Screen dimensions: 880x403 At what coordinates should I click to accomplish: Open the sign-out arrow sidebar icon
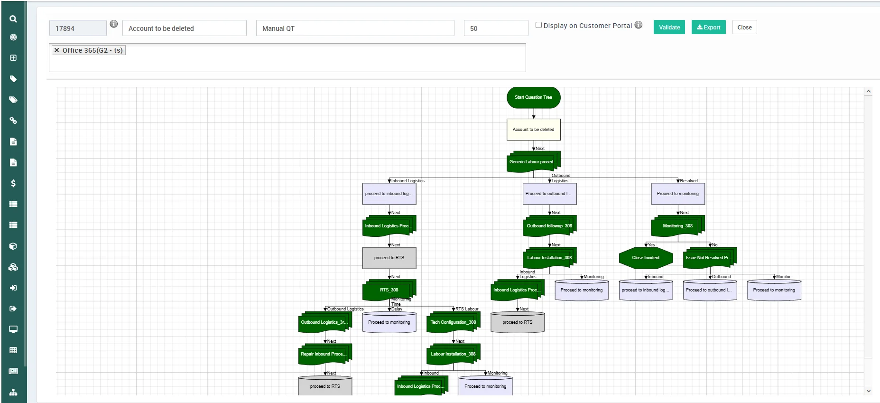click(13, 309)
